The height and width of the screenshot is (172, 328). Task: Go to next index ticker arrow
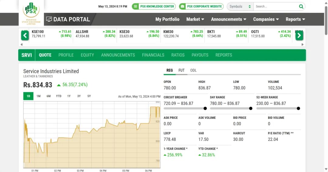299,35
